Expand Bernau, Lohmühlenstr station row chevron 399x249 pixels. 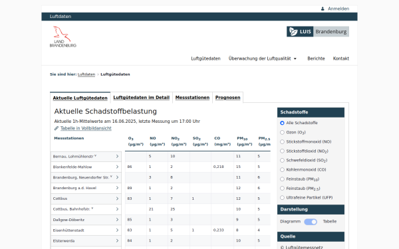(117, 156)
